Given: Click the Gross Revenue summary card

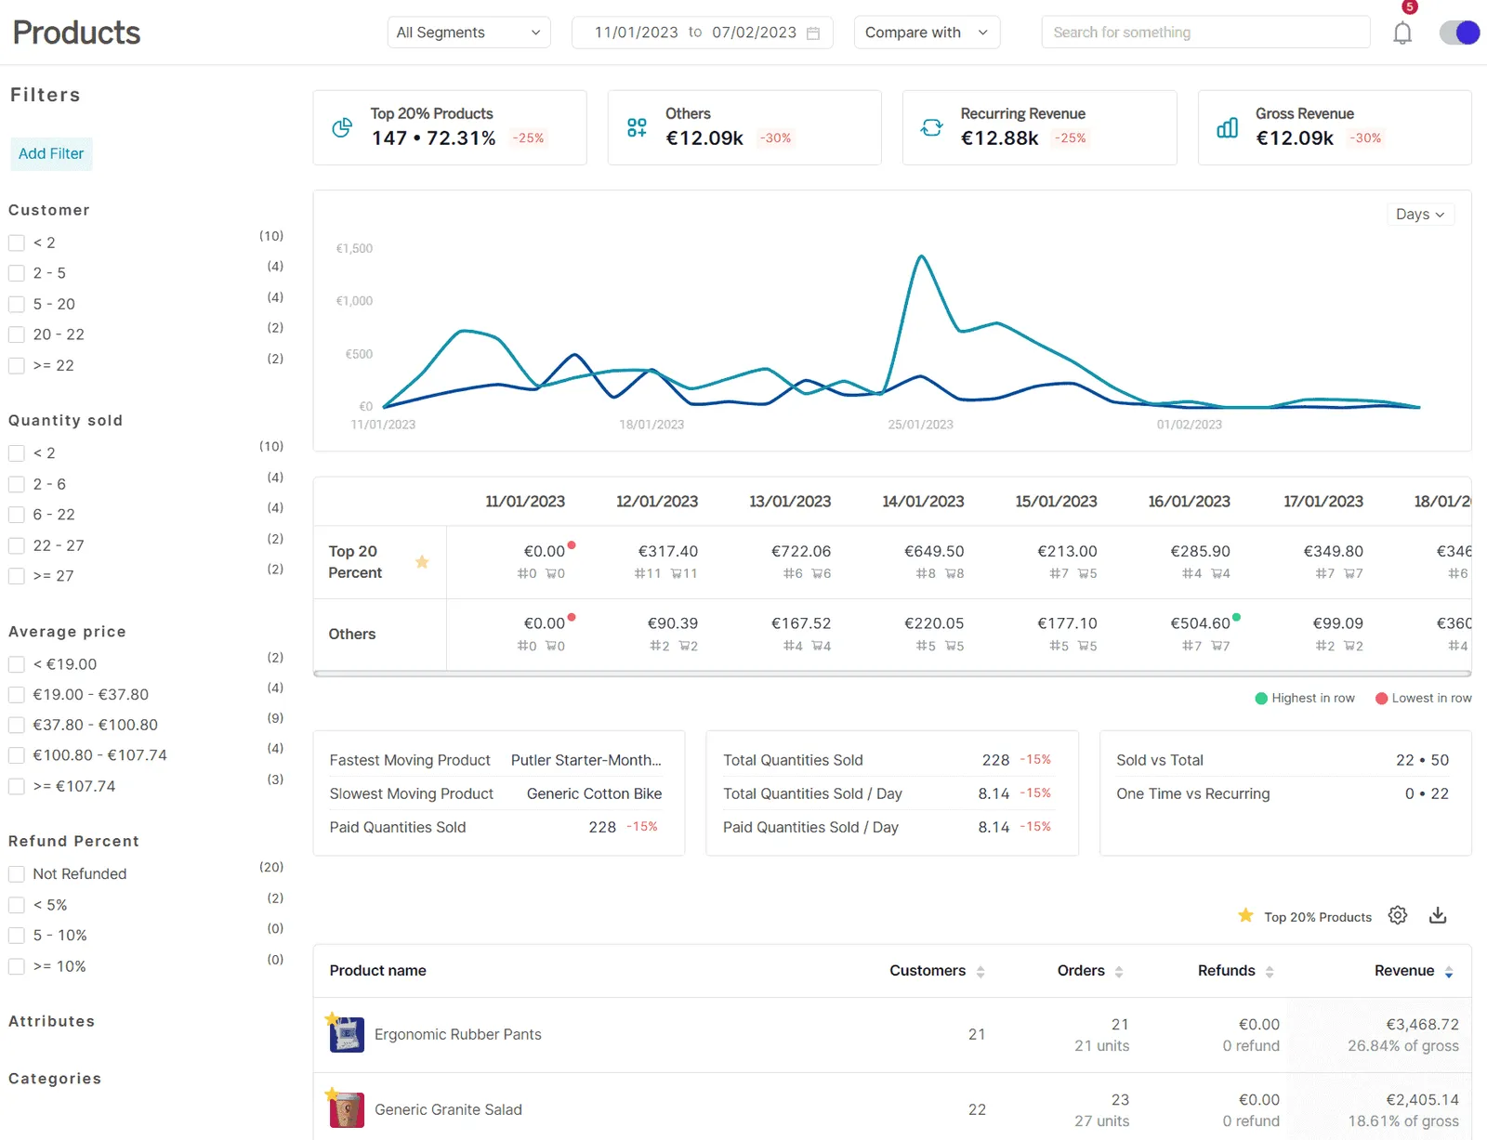Looking at the screenshot, I should coord(1335,127).
